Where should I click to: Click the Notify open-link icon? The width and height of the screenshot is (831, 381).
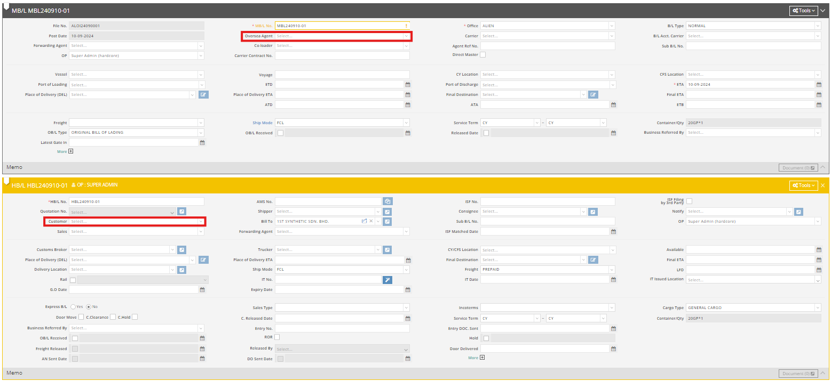(x=798, y=212)
